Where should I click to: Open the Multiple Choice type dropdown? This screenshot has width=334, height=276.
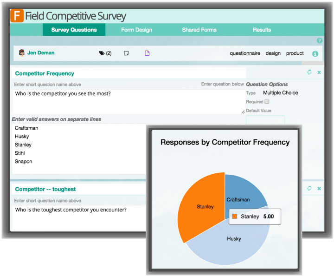(x=280, y=93)
